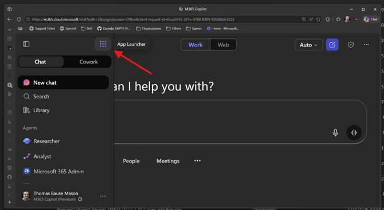Click the browser profile picture

pos(347,19)
